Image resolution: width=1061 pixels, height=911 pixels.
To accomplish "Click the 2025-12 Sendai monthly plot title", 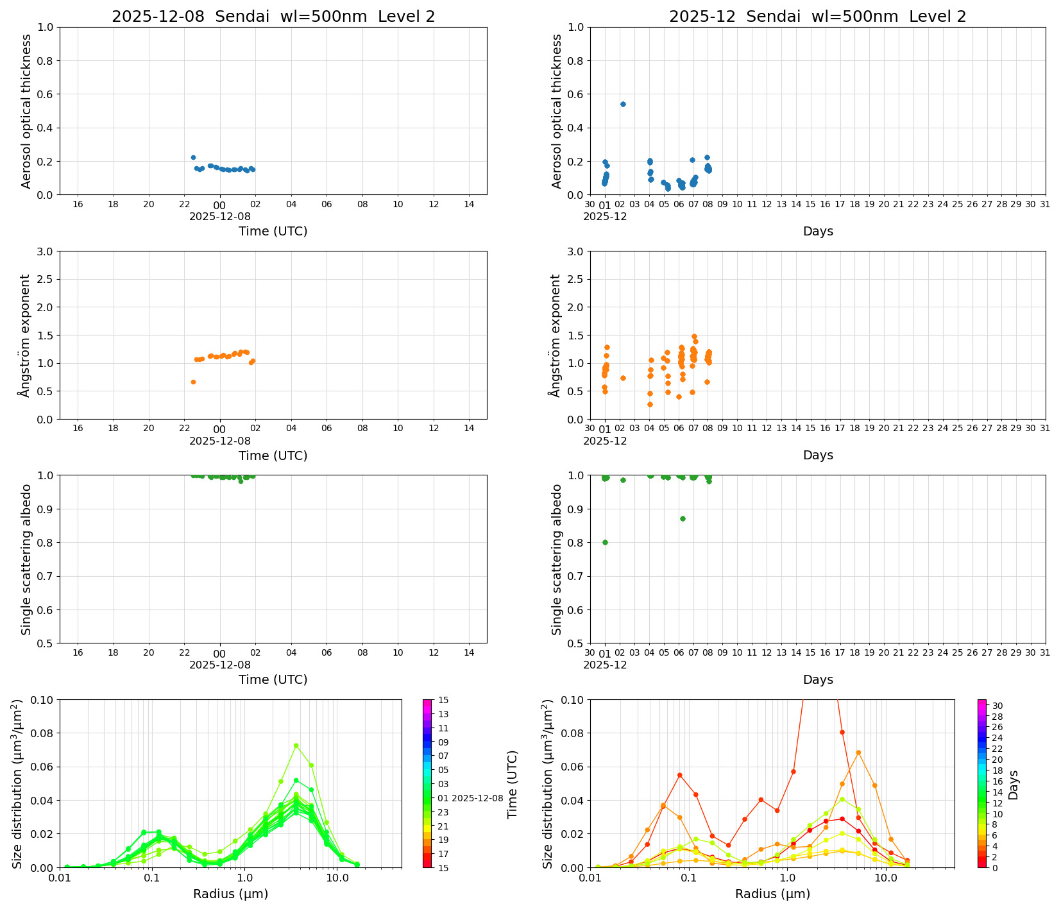I will click(x=817, y=17).
